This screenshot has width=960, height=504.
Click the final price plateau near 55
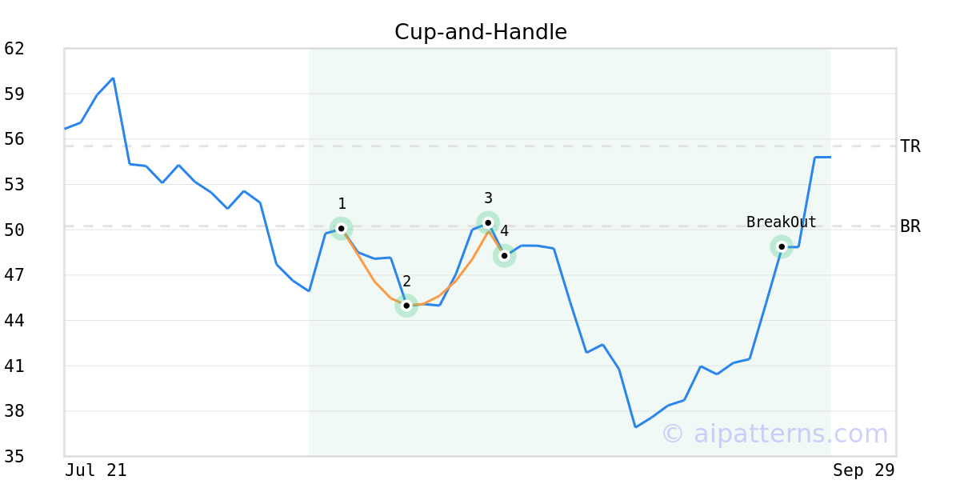tap(822, 158)
